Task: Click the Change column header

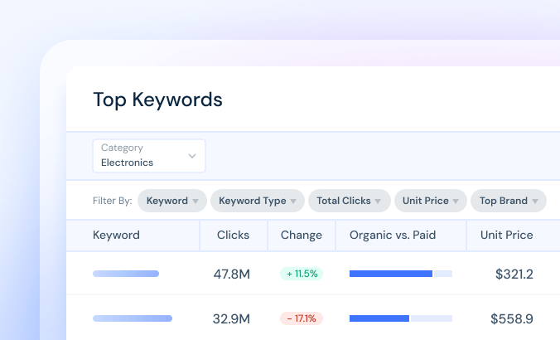Action: pyautogui.click(x=302, y=235)
